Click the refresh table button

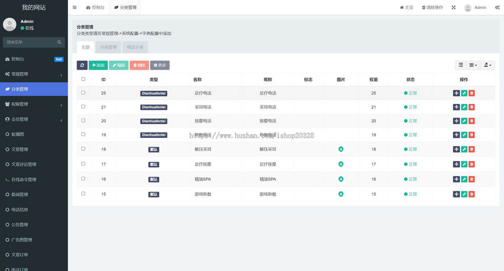[x=82, y=65]
